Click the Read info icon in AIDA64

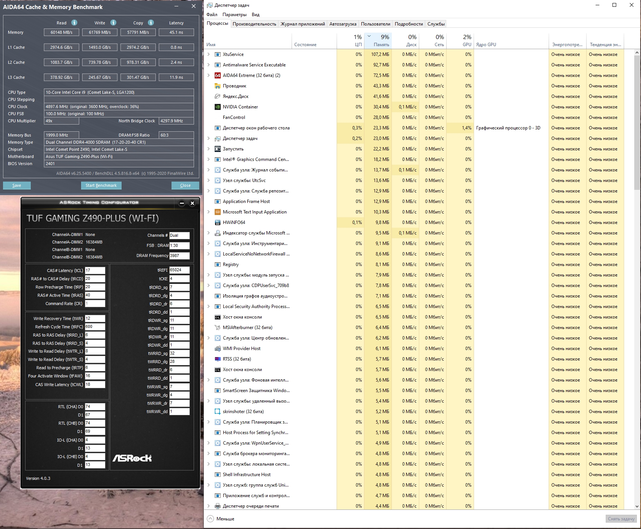[x=74, y=23]
